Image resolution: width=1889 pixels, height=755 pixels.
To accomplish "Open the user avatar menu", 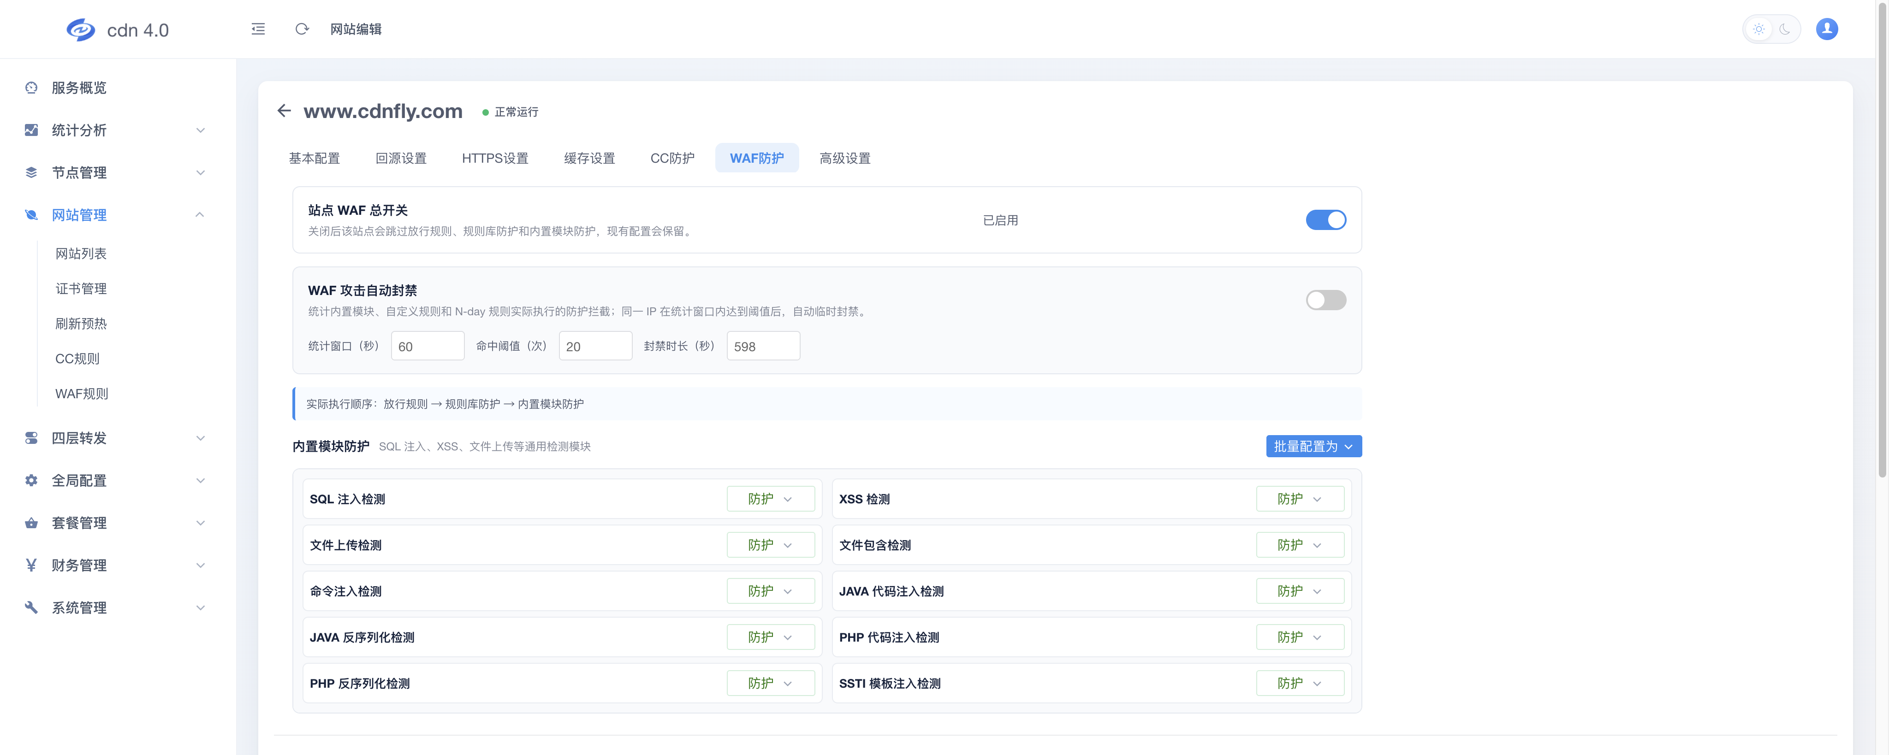I will (x=1827, y=29).
